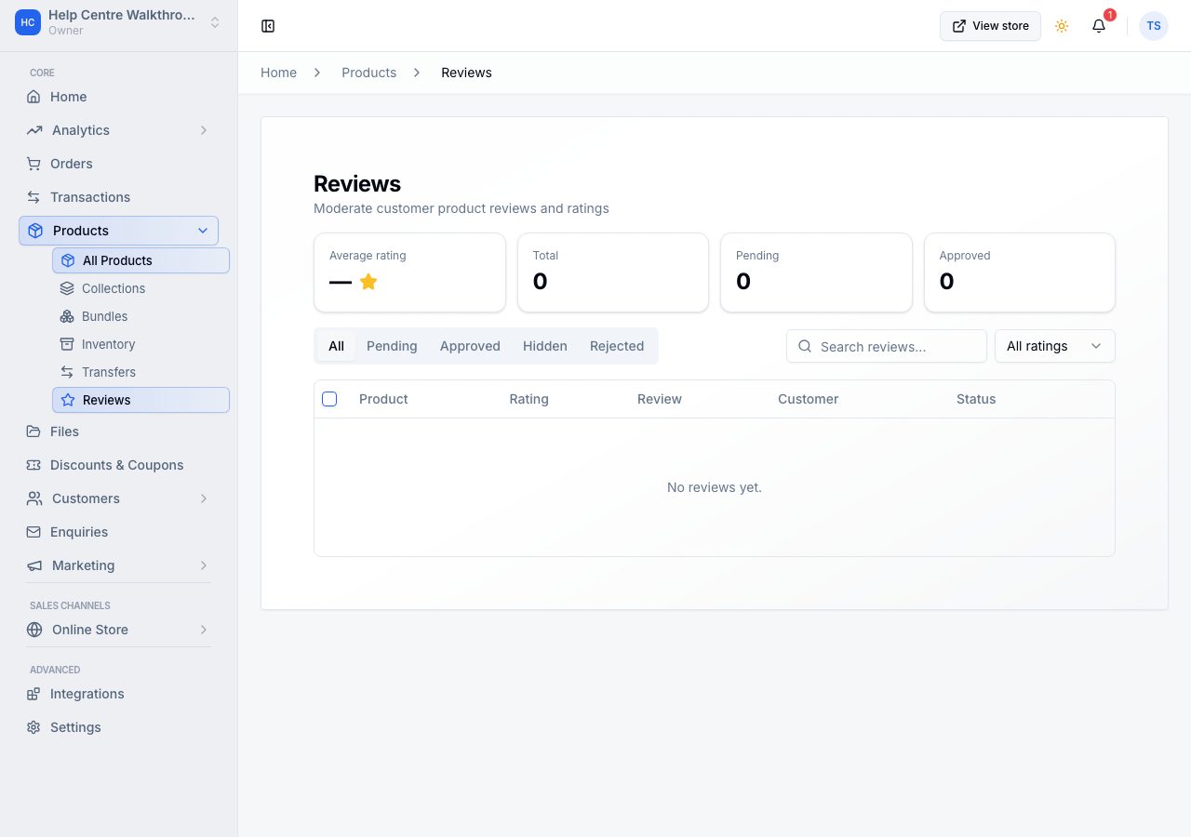Switch to the Approved tab

pos(470,346)
